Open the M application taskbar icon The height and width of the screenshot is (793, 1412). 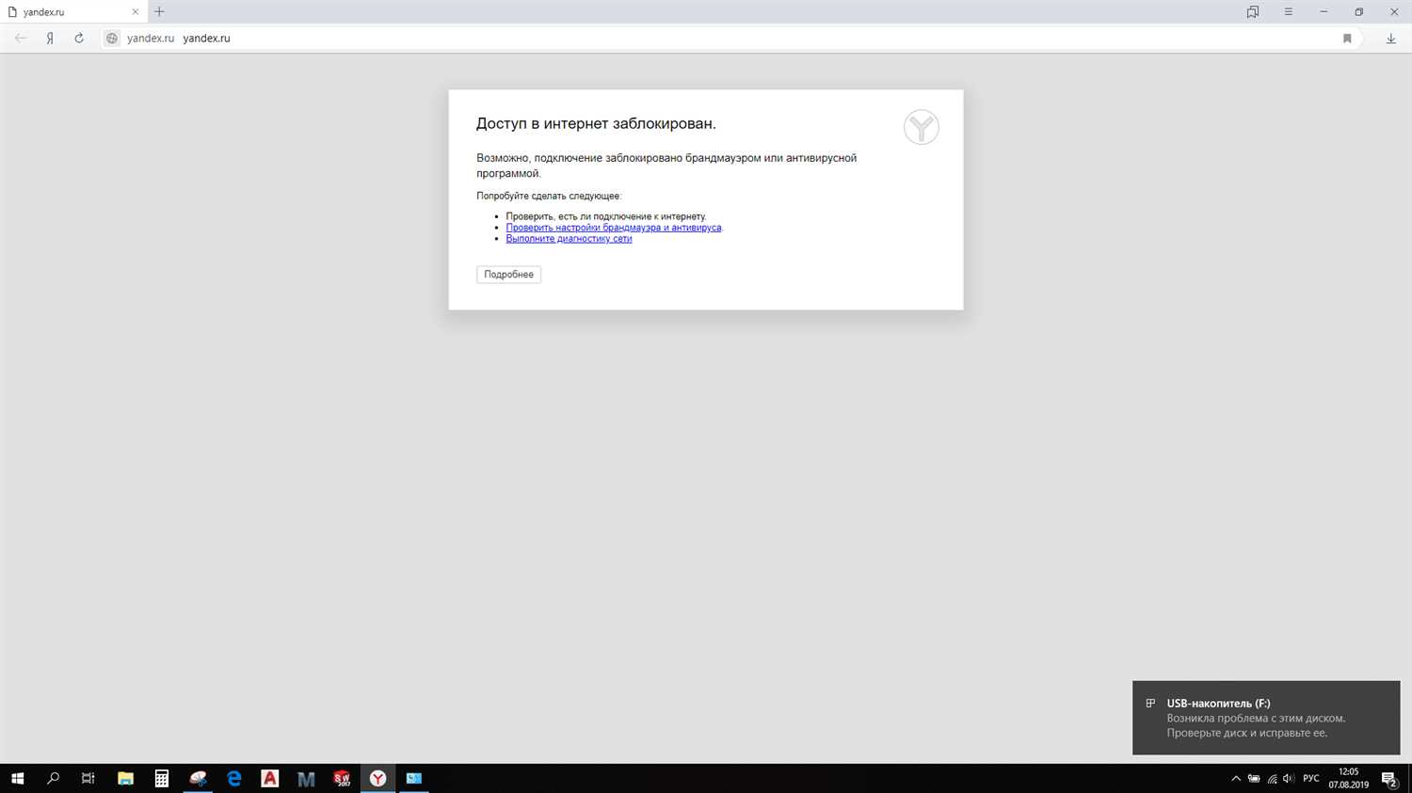coord(306,778)
